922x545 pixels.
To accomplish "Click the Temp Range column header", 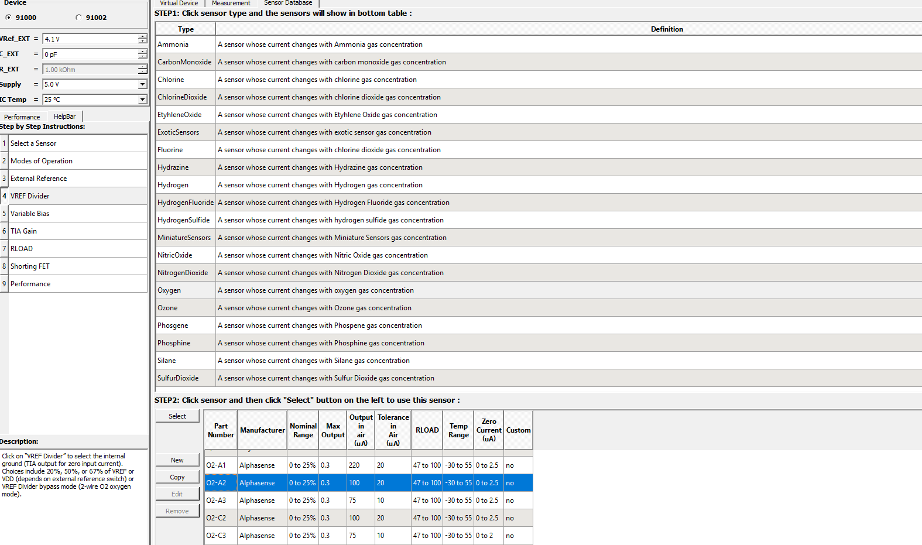I will (458, 430).
